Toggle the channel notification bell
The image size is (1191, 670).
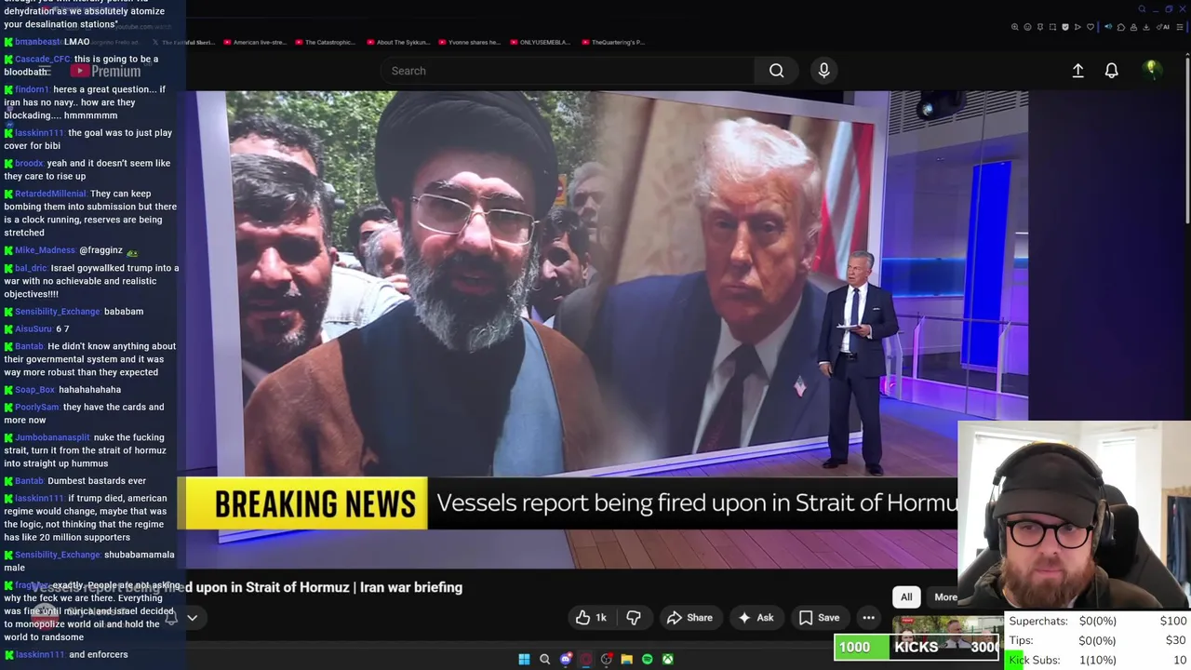pos(171,617)
